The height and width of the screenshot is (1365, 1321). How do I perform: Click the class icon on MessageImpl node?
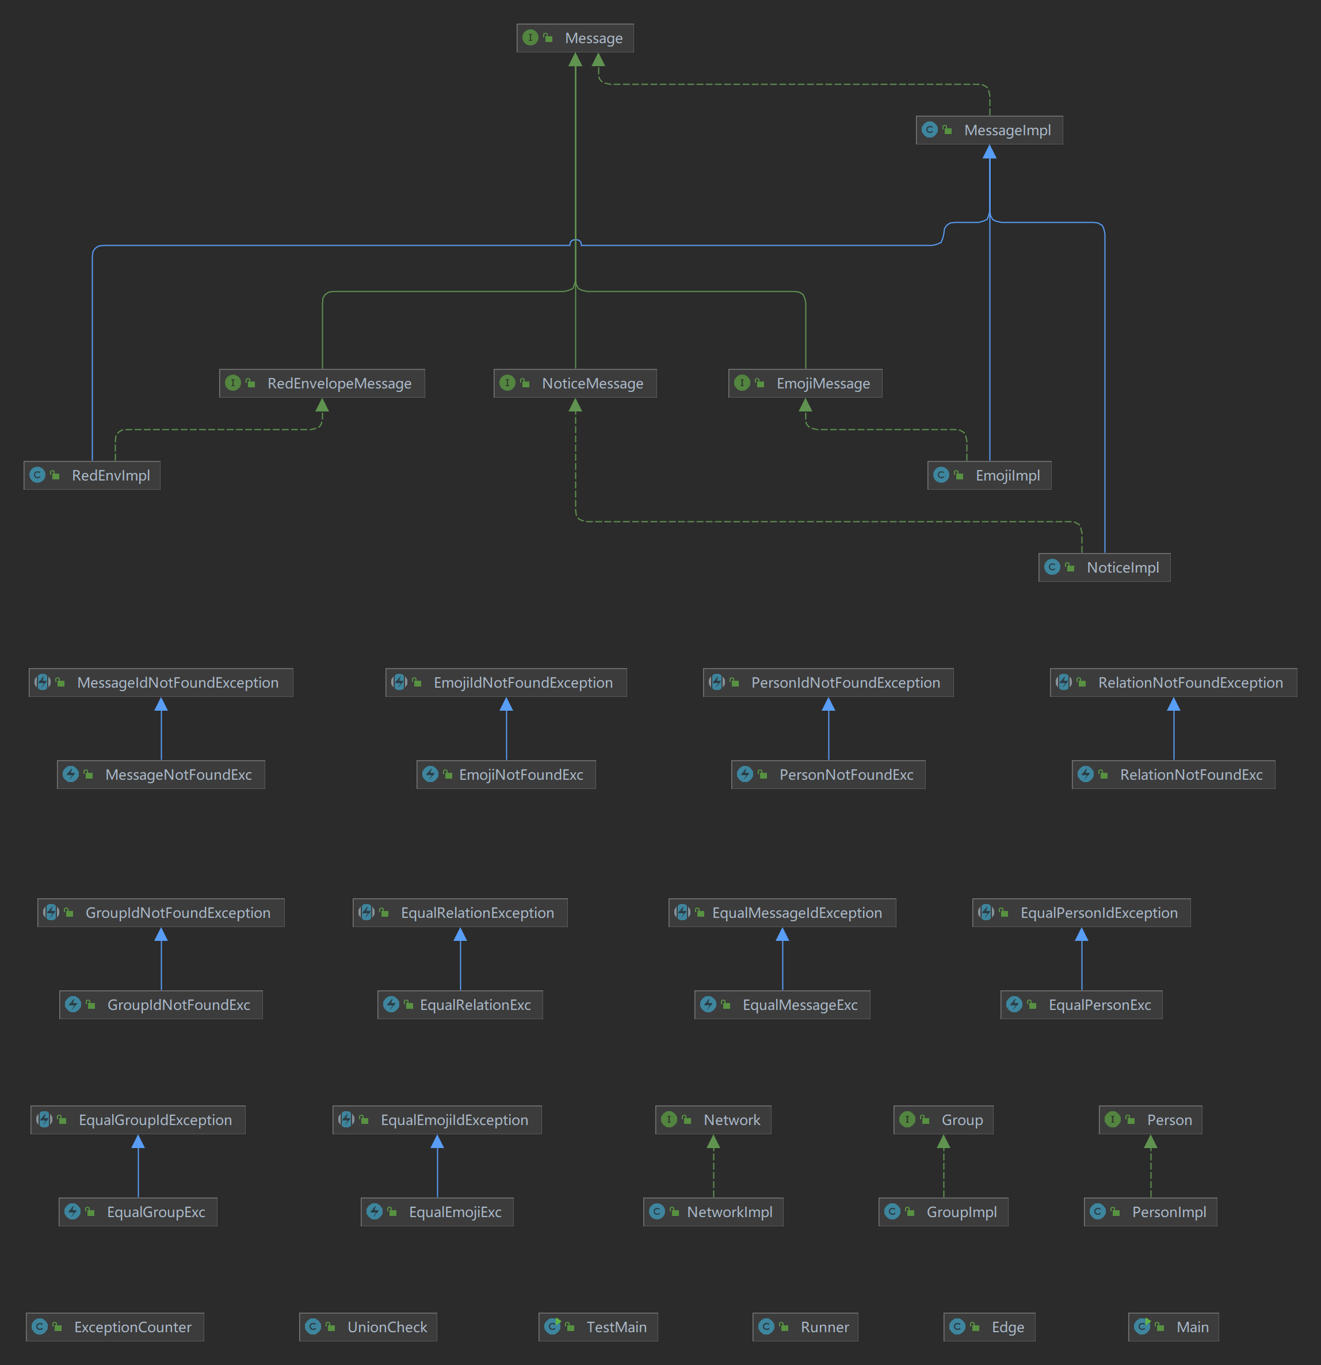930,129
